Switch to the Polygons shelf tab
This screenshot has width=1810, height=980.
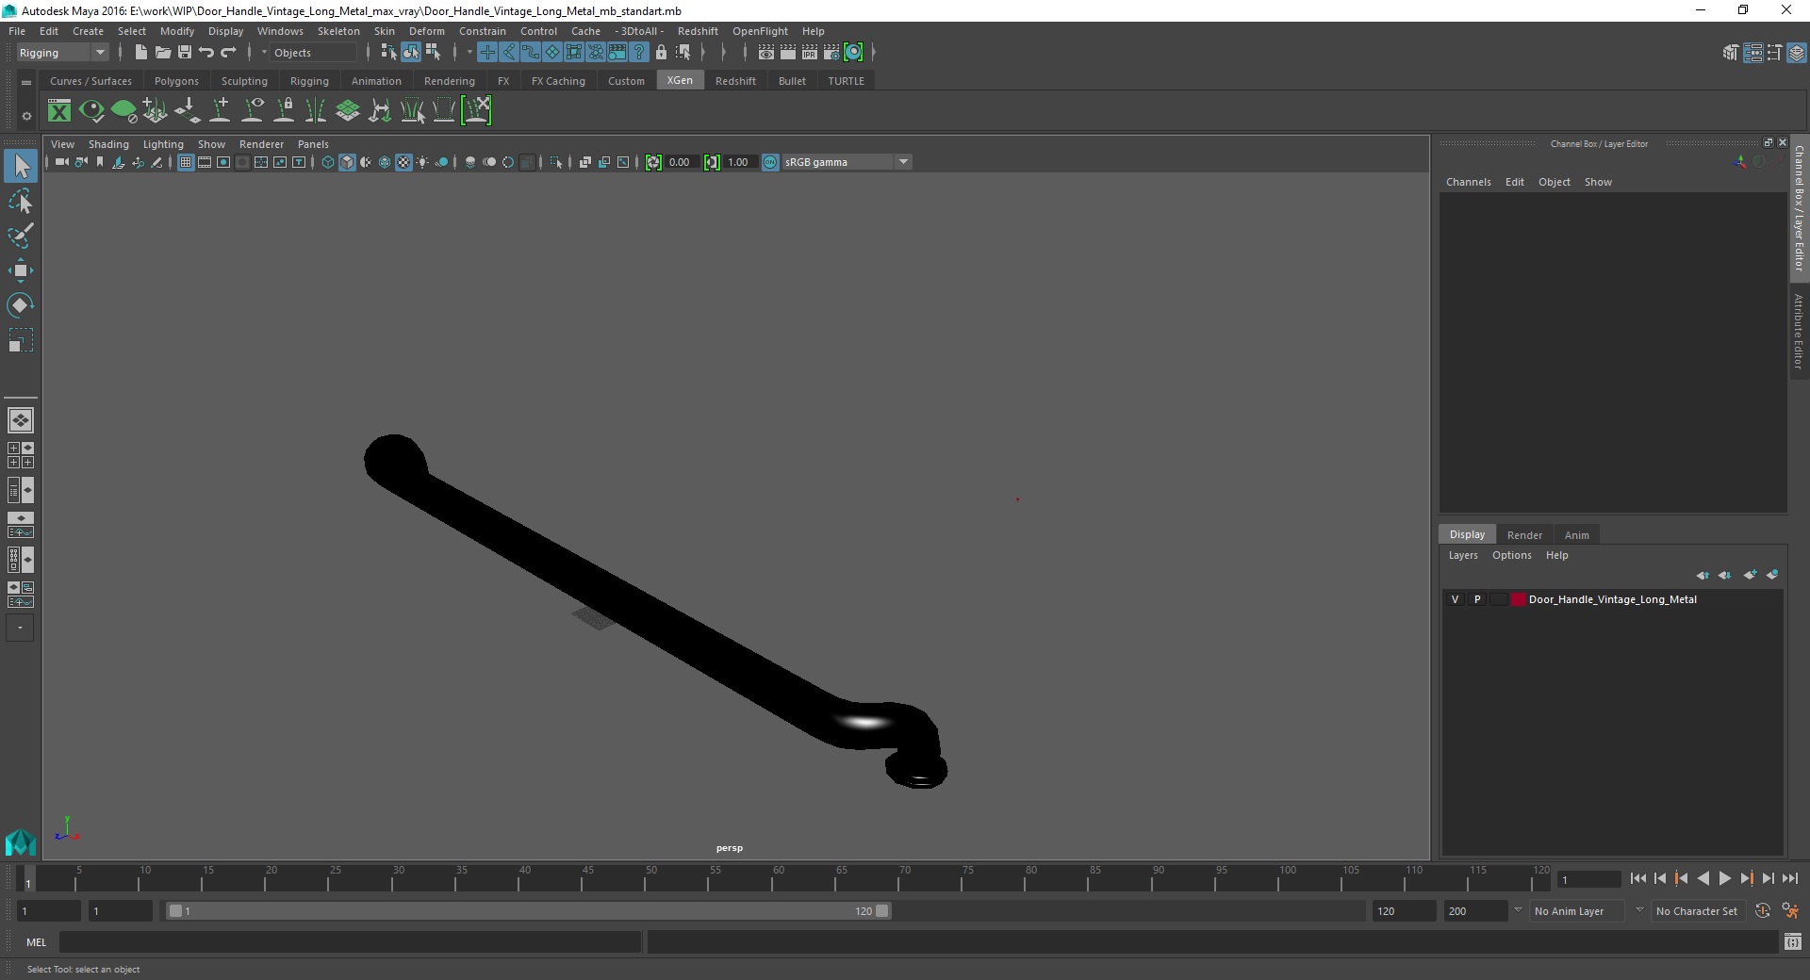point(176,81)
